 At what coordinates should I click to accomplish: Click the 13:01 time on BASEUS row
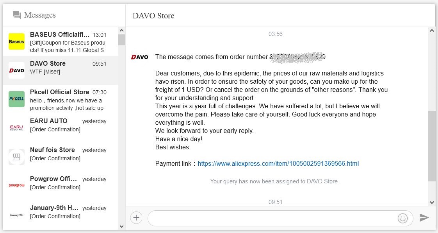click(100, 35)
